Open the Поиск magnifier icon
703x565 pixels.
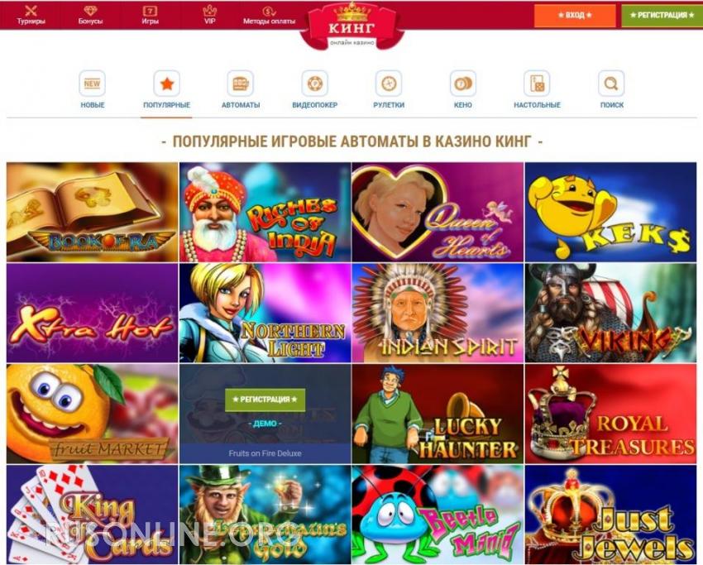pos(611,84)
